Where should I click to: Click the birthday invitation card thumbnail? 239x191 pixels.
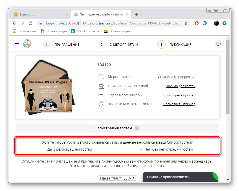(x=48, y=87)
